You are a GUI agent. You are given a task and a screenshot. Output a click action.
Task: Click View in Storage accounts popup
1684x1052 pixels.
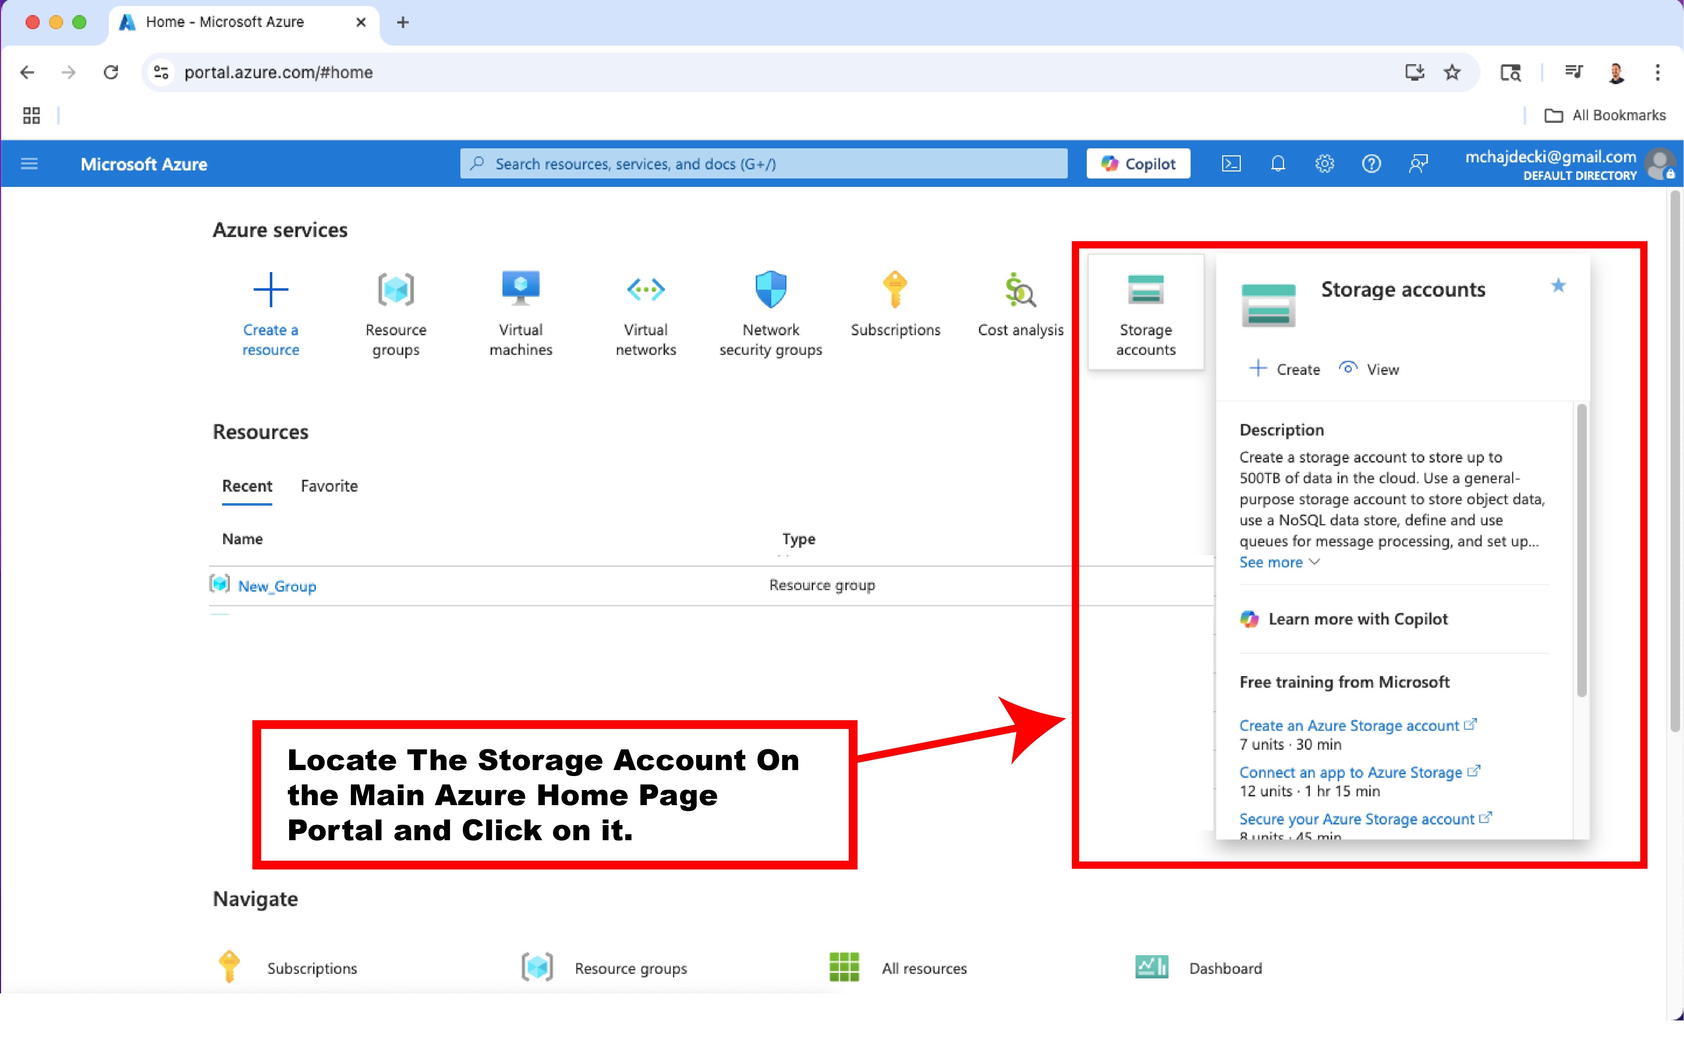[x=1369, y=369]
